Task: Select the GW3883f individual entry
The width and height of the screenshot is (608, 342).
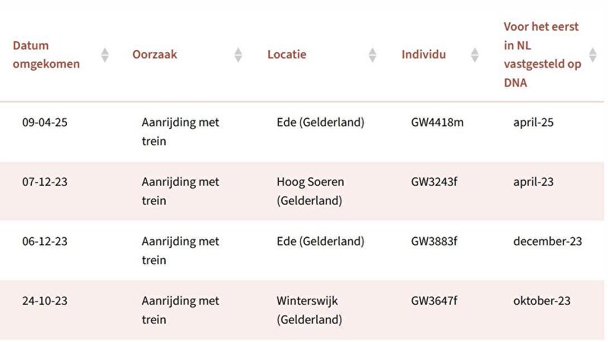Action: click(x=434, y=241)
